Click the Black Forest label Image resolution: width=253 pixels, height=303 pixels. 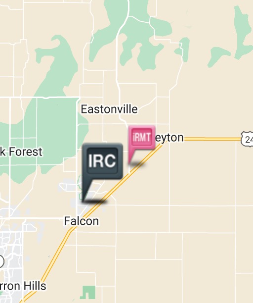[21, 152]
